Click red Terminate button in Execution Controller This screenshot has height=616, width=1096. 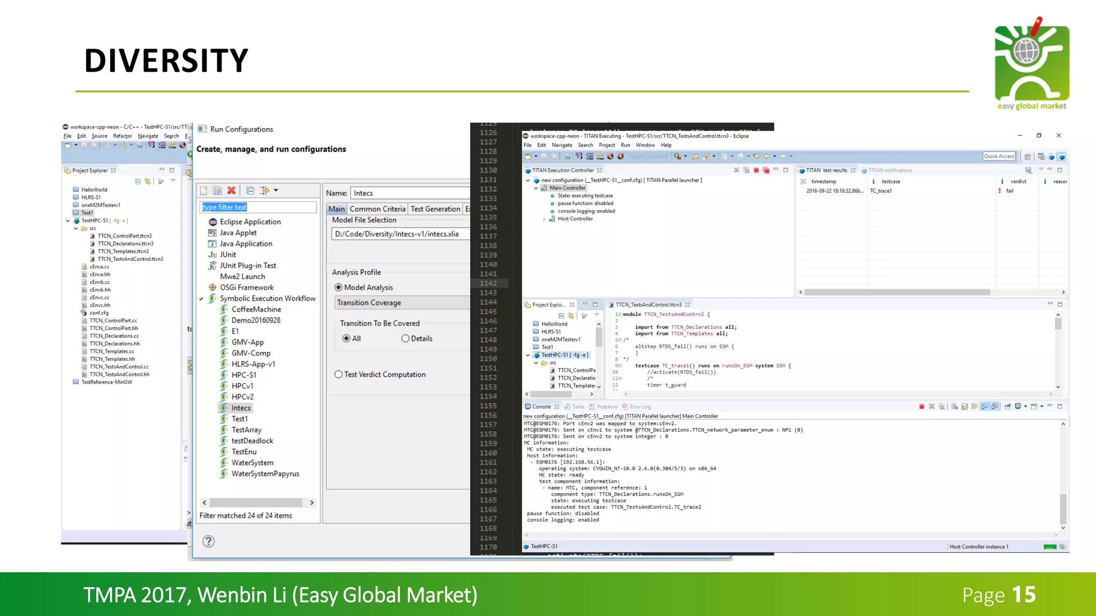point(756,170)
